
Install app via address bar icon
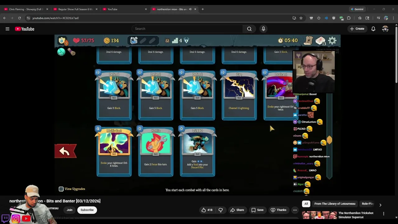[x=294, y=18]
